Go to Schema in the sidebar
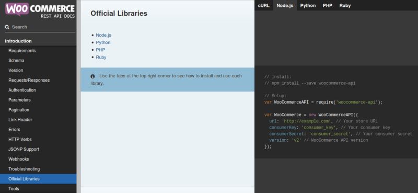The image size is (418, 193). (x=38, y=61)
